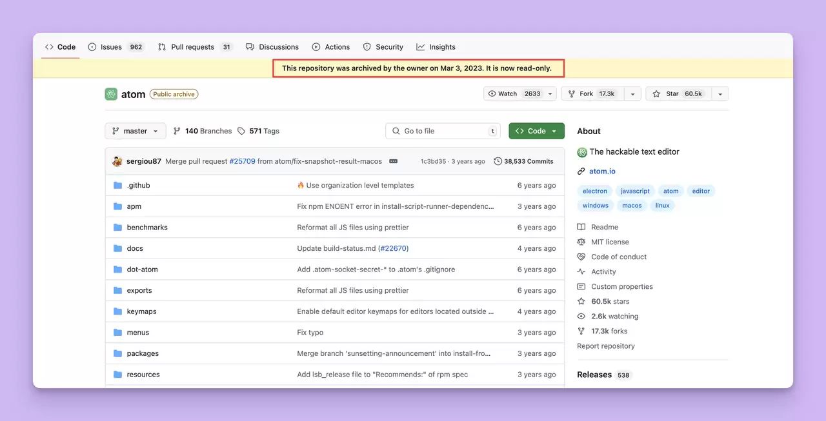
Task: Open the Security tab
Action: click(x=383, y=47)
